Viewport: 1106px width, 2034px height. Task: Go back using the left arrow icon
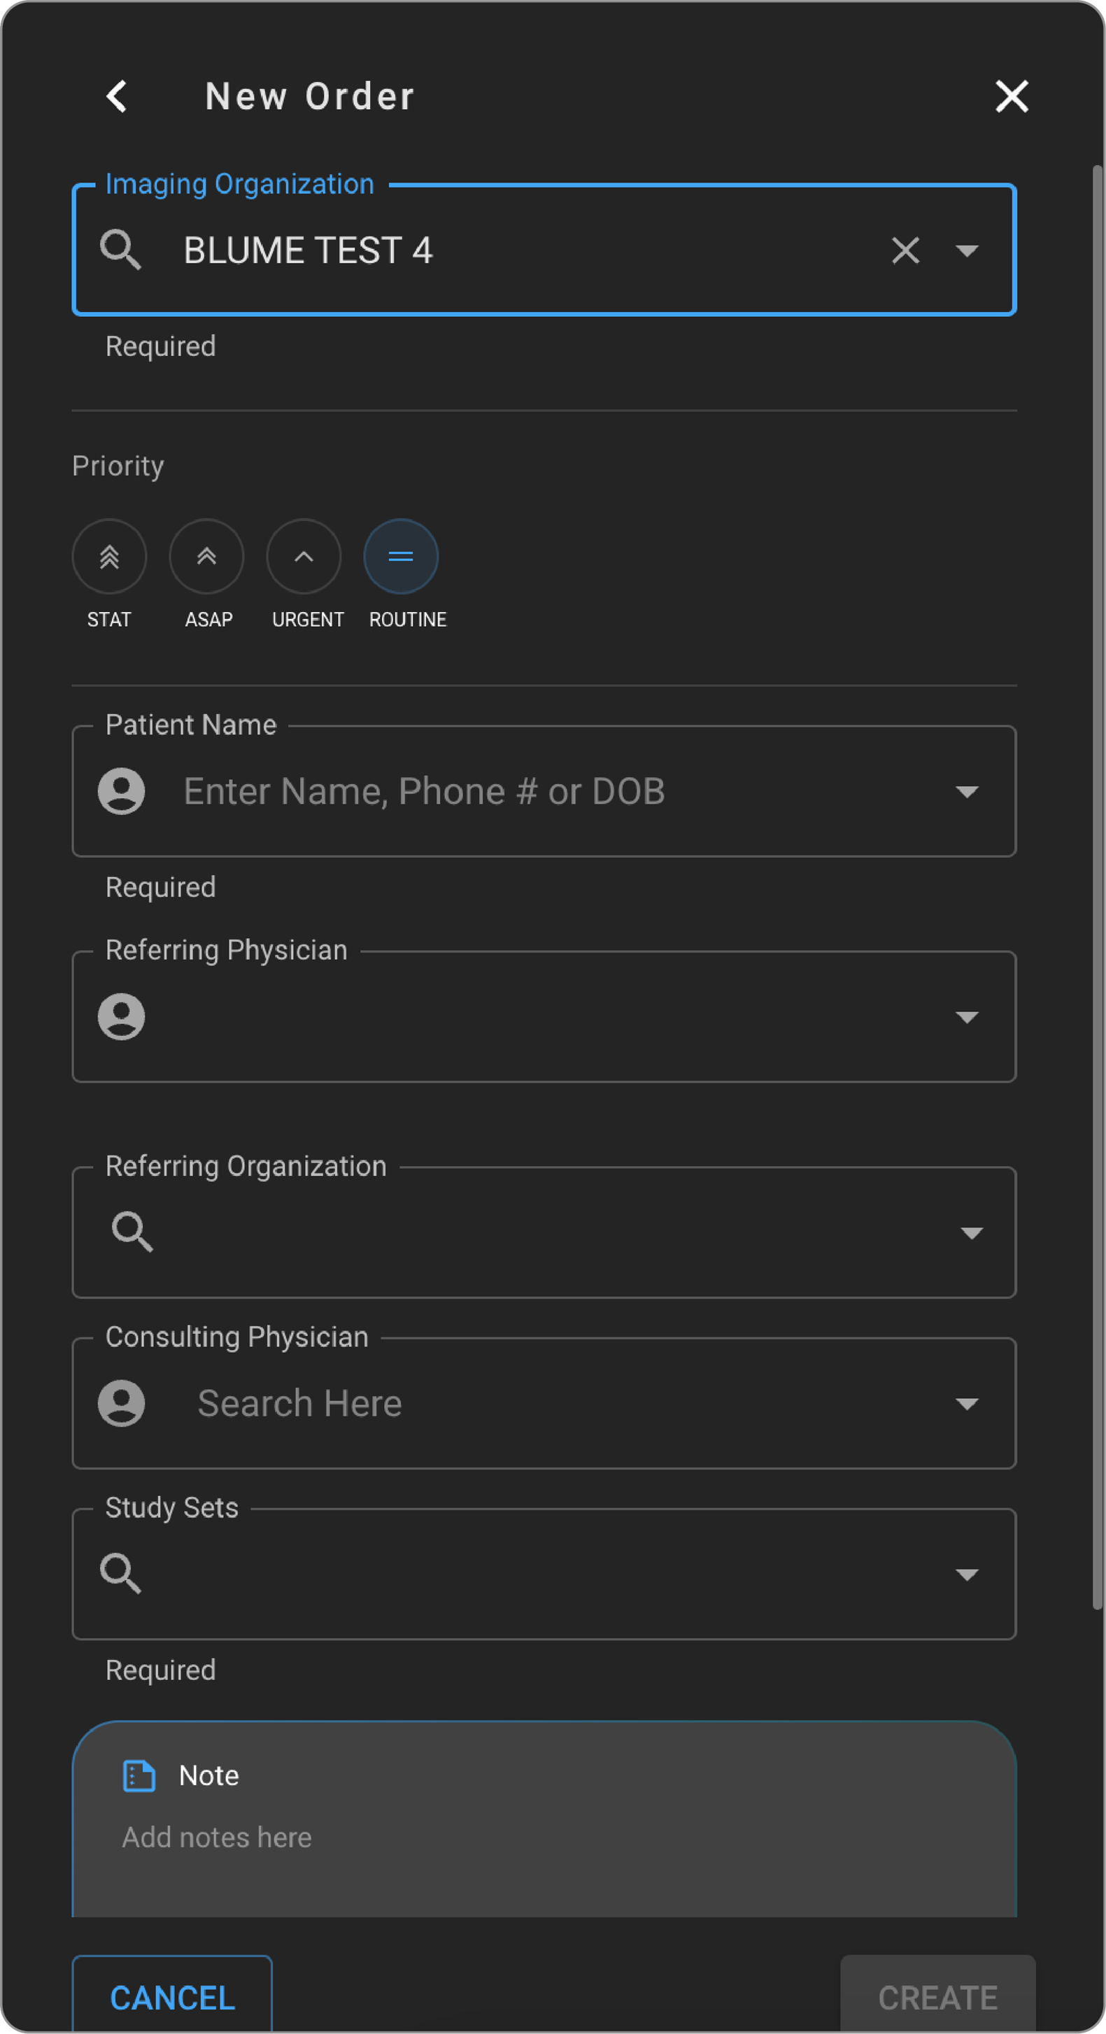click(x=117, y=97)
